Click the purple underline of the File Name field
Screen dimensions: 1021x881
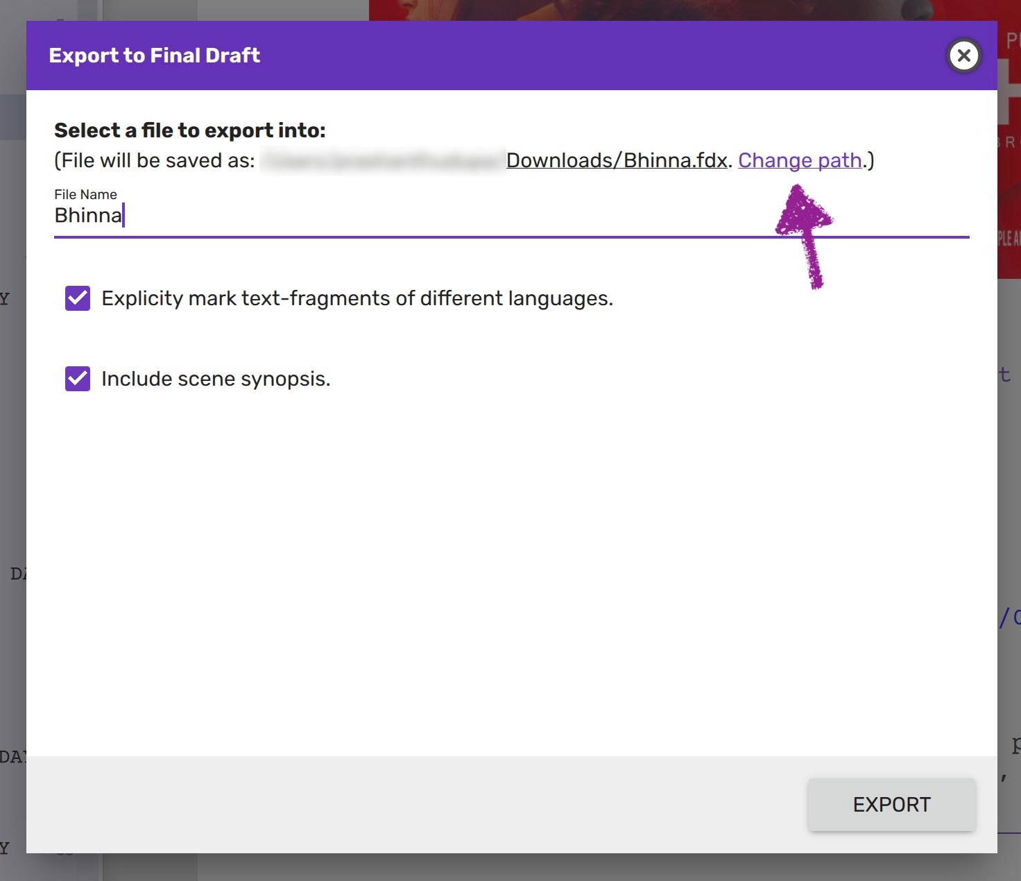coord(416,237)
